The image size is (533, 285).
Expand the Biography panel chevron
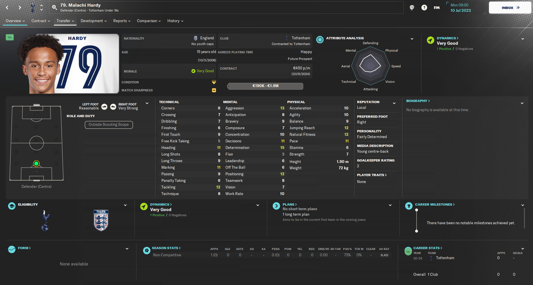pos(522,103)
